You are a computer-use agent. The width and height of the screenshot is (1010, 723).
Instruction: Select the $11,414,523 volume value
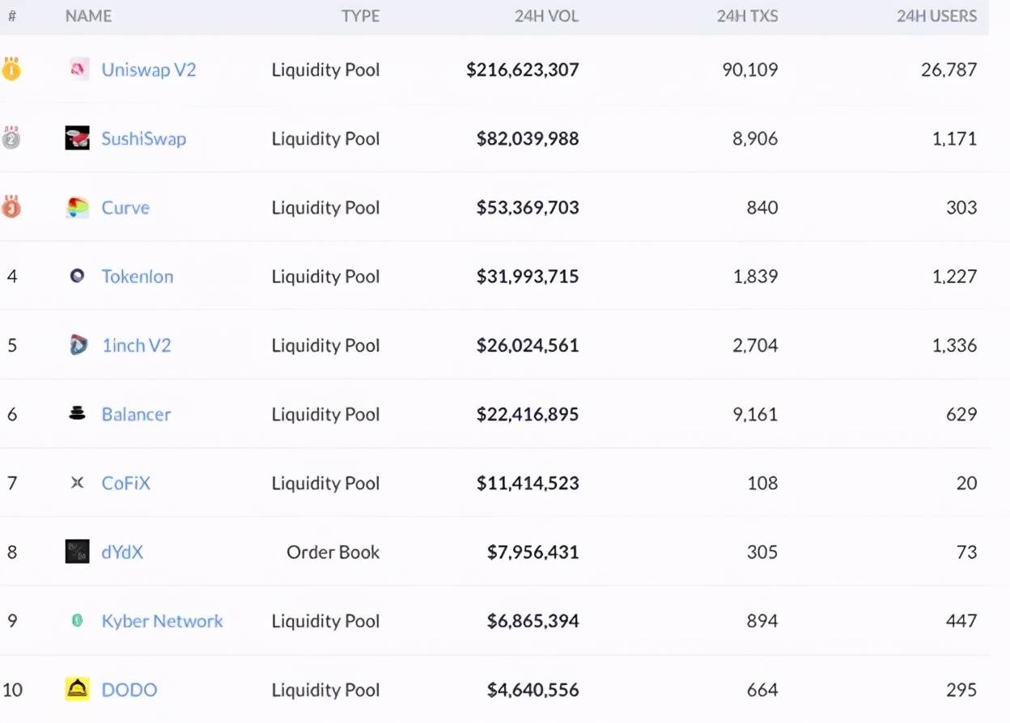click(528, 483)
